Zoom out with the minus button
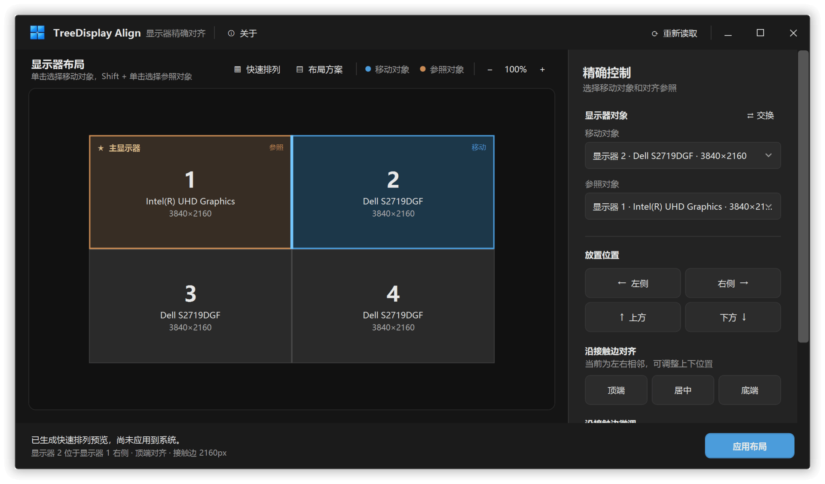 point(489,70)
